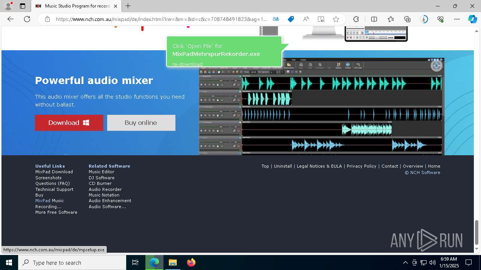The height and width of the screenshot is (270, 481).
Task: Open the Collections icon
Action: point(407,19)
